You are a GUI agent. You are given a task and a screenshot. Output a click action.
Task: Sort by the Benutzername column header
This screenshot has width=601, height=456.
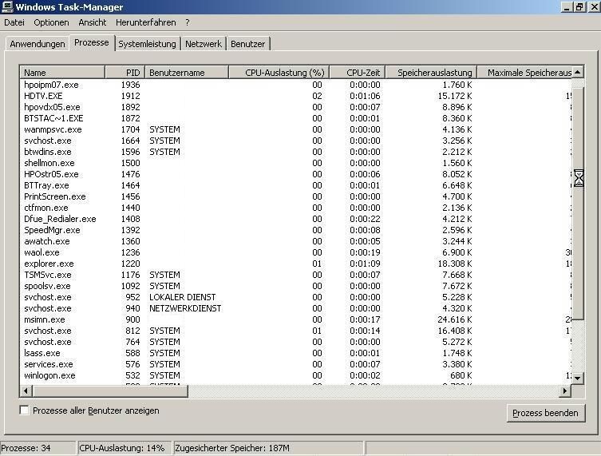pos(187,73)
